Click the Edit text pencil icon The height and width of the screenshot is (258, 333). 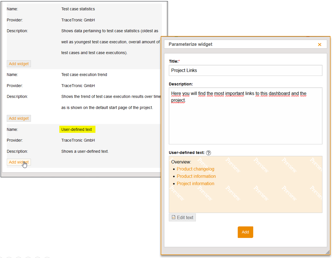point(174,217)
